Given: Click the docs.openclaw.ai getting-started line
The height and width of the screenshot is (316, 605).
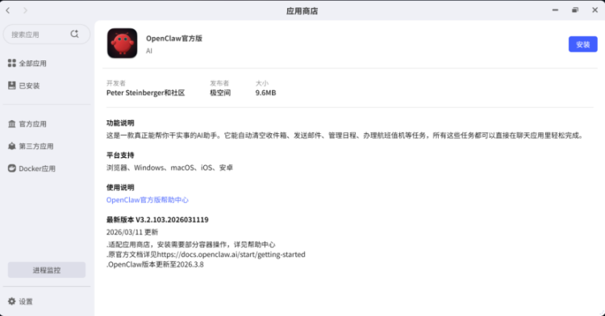Looking at the screenshot, I should 206,255.
